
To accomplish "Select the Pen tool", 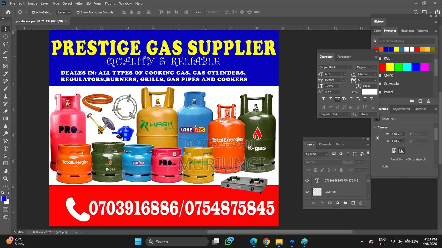I will (x=6, y=141).
